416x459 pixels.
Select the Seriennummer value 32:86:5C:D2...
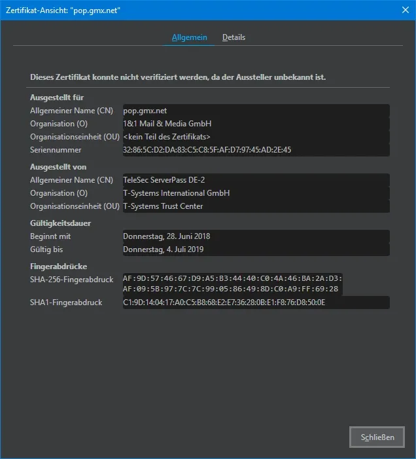(x=256, y=150)
